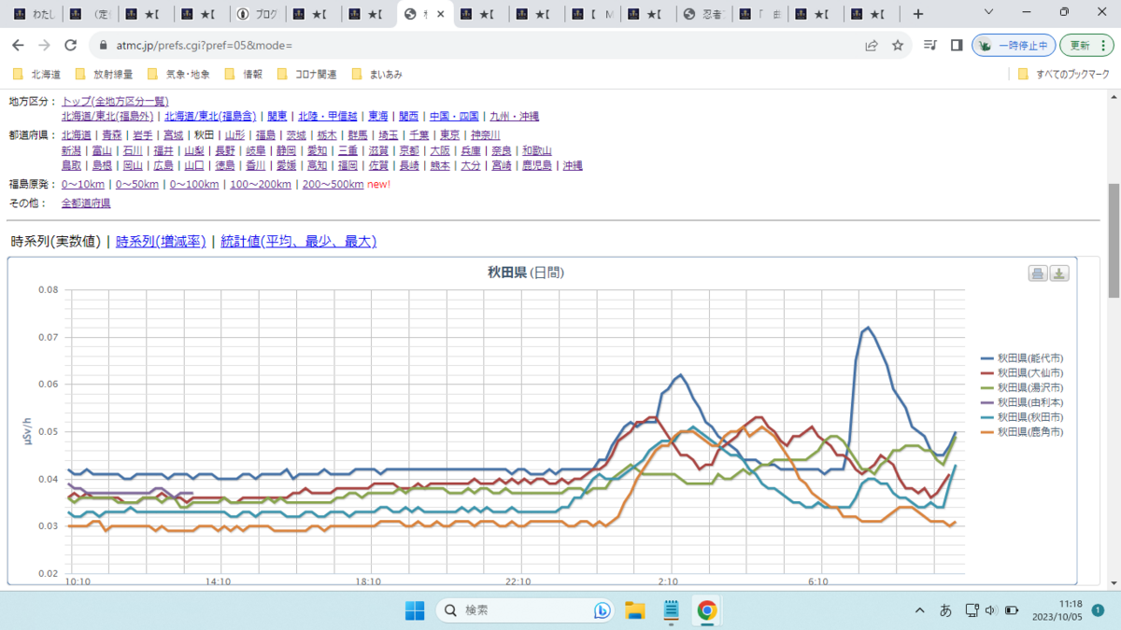Click the share page icon

(x=872, y=45)
